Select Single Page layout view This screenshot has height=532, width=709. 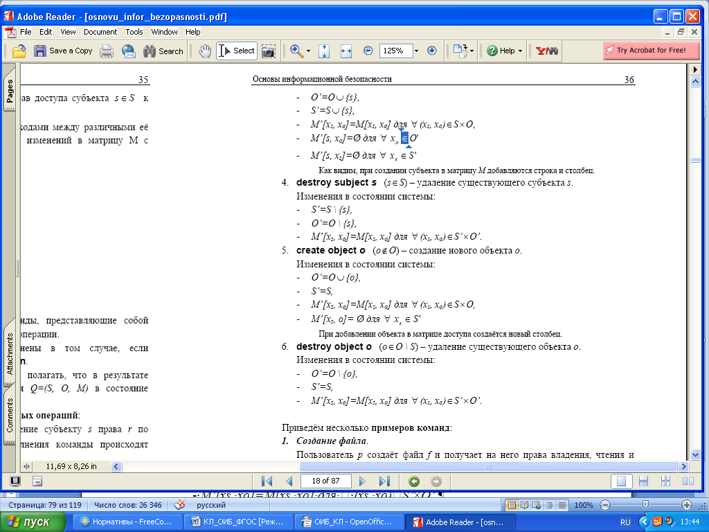point(621,481)
